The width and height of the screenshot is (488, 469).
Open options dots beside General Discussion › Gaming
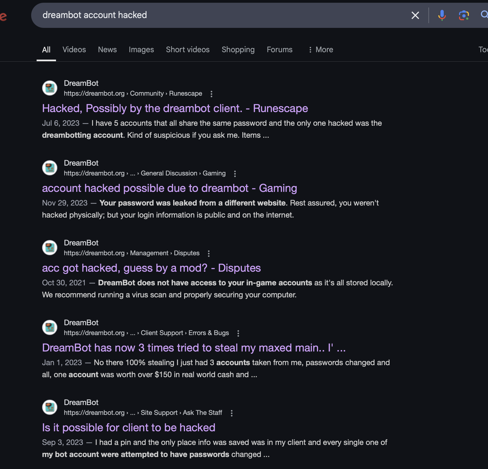(235, 174)
